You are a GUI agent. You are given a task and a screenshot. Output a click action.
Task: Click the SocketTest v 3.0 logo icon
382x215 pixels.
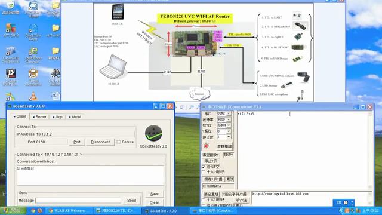[x=153, y=133]
